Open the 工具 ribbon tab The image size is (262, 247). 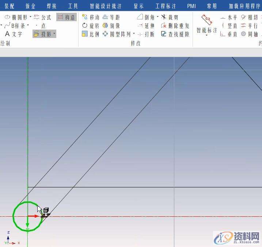click(x=73, y=6)
